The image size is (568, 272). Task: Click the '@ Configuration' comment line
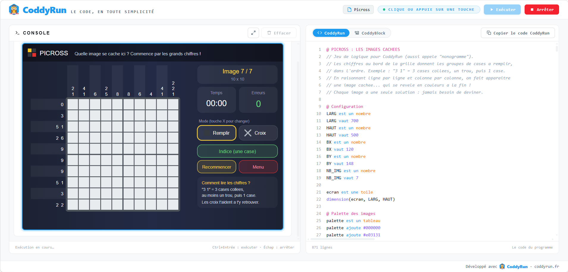(x=345, y=106)
